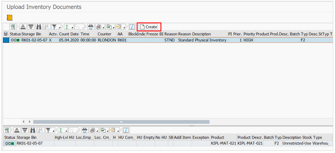Open Details in the upper grid toolbar
The height and width of the screenshot is (153, 335).
point(13,27)
